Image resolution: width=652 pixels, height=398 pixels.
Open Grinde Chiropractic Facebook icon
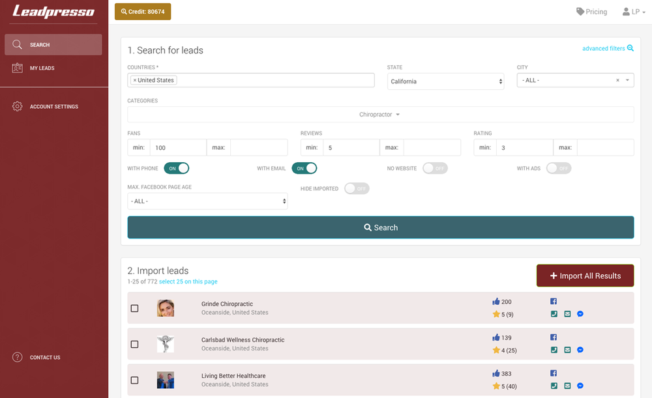click(554, 301)
